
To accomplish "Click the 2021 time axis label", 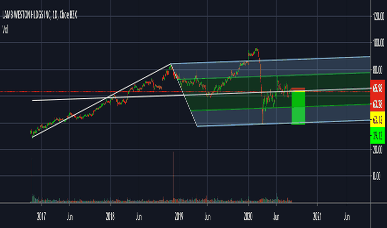I will [x=317, y=217].
